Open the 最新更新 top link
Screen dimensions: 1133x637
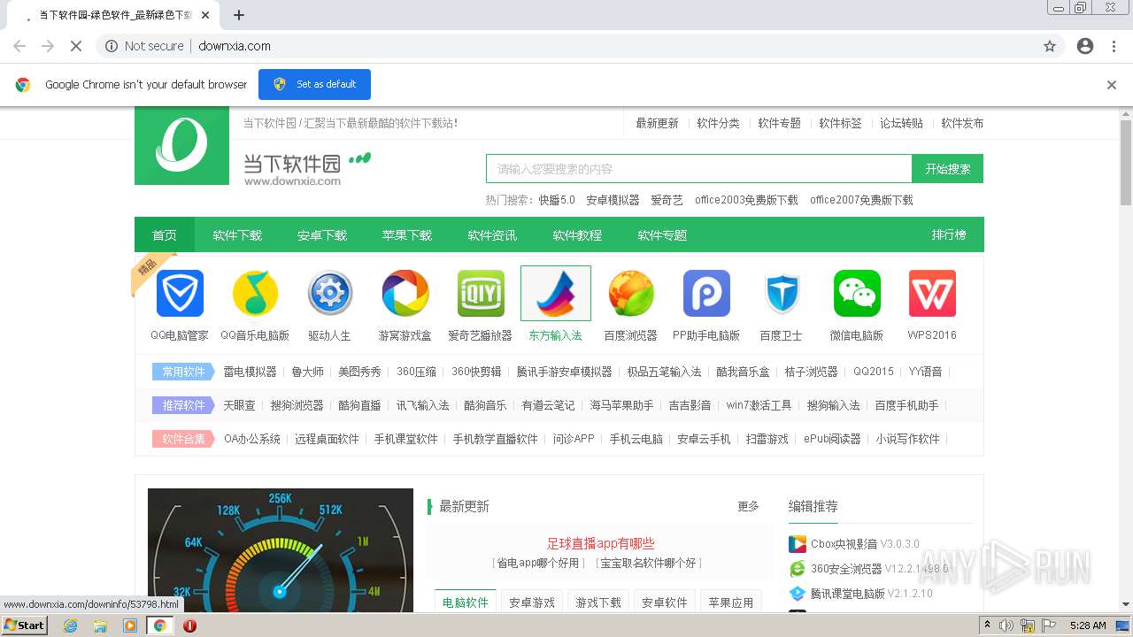point(657,124)
